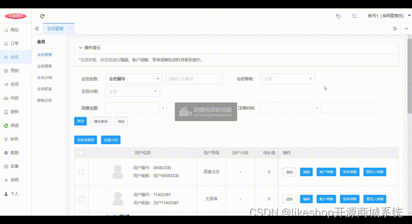This screenshot has height=224, width=412.
Task: Click 等级调整 for user 56582330
Action: click(350, 172)
